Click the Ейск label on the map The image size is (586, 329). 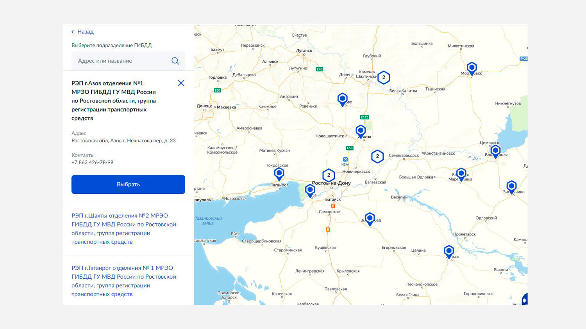click(x=235, y=234)
